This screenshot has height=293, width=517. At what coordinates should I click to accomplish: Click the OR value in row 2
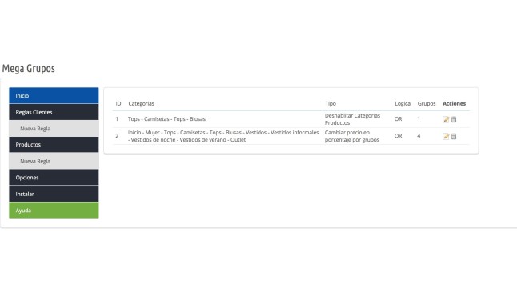pos(398,136)
